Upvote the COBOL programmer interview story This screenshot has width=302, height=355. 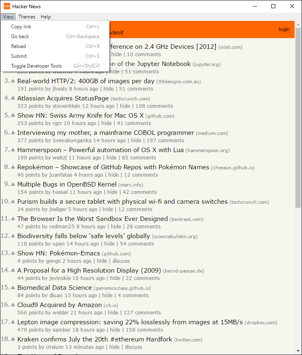tap(13, 132)
